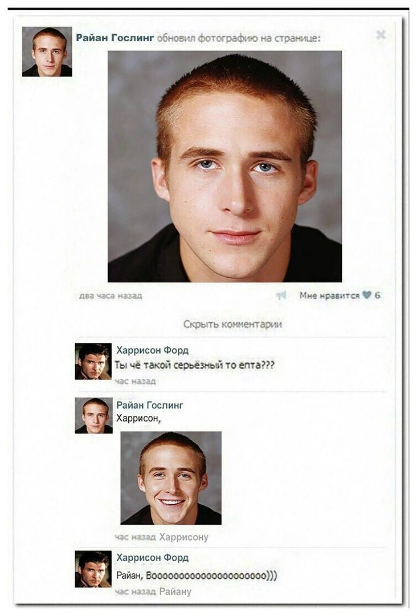
Task: Open Харрисон Форд name in last comment
Action: point(153,557)
